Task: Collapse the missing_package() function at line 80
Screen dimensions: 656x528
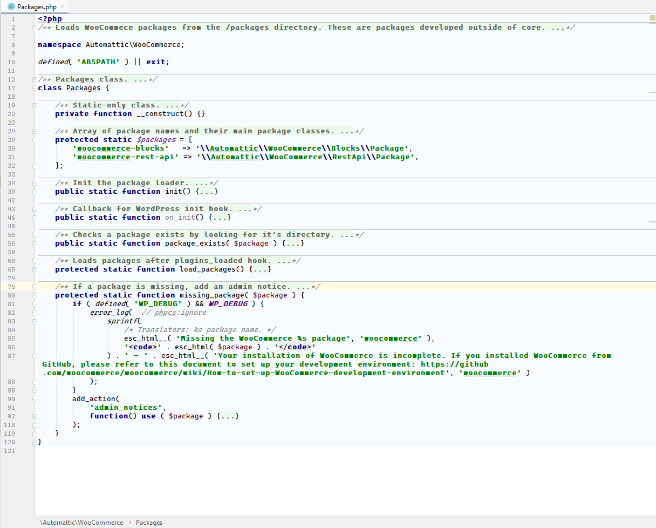Action: (x=35, y=295)
